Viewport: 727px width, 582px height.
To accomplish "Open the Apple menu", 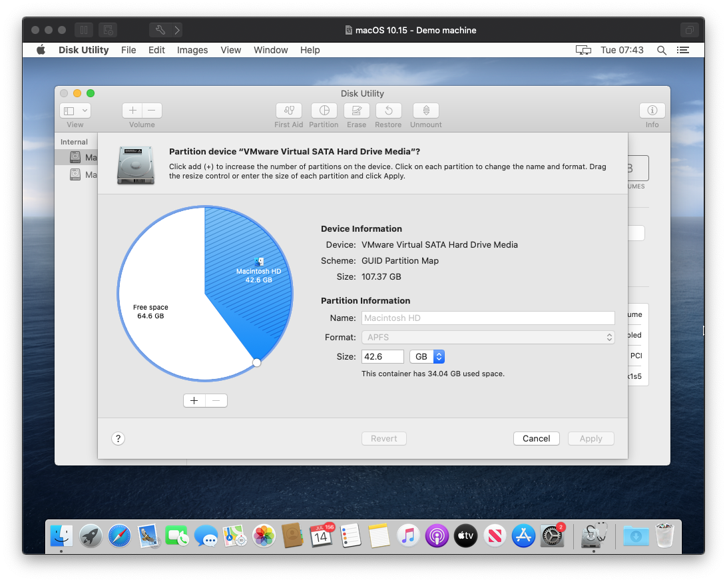I will [41, 50].
